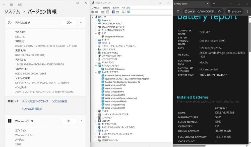The width and height of the screenshot is (251, 147).
Task: Select Intel(R) UHD Graphics device
Action: [x=115, y=69]
